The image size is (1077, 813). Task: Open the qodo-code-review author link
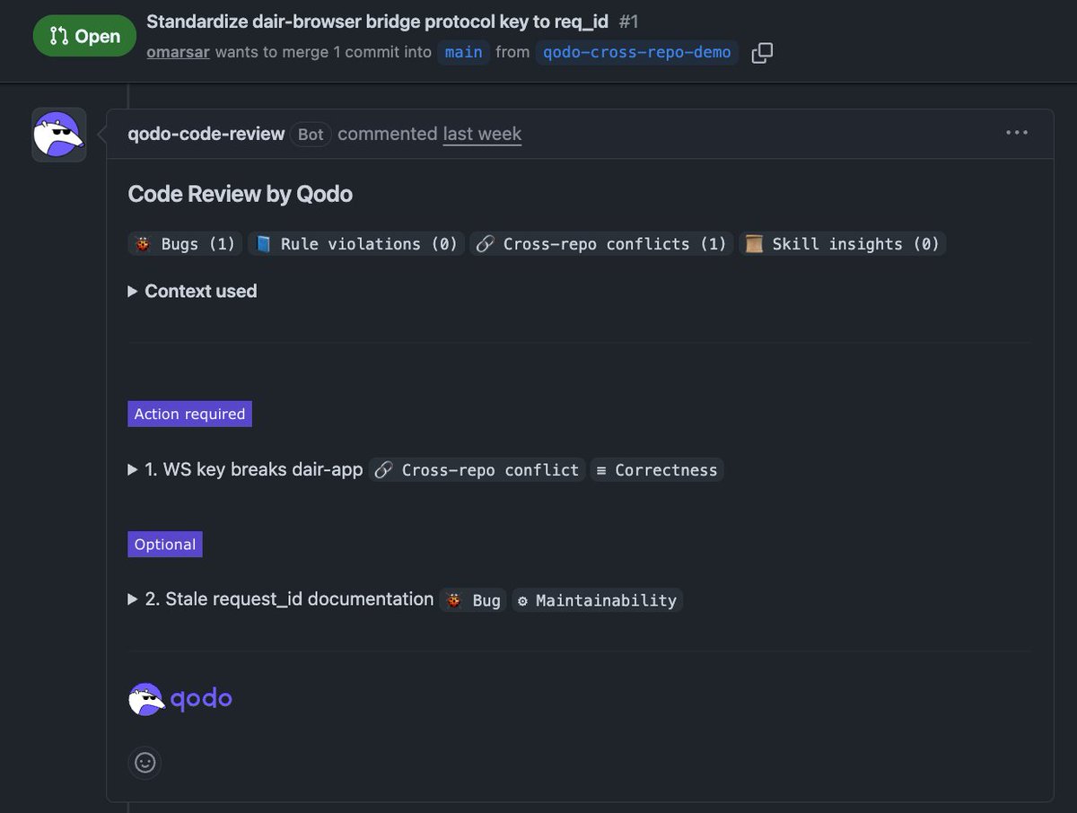[206, 134]
